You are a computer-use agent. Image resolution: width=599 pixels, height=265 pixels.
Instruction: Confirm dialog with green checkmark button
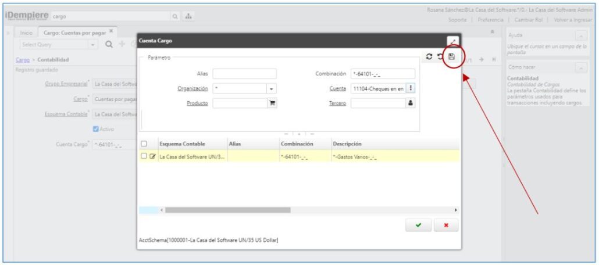418,225
